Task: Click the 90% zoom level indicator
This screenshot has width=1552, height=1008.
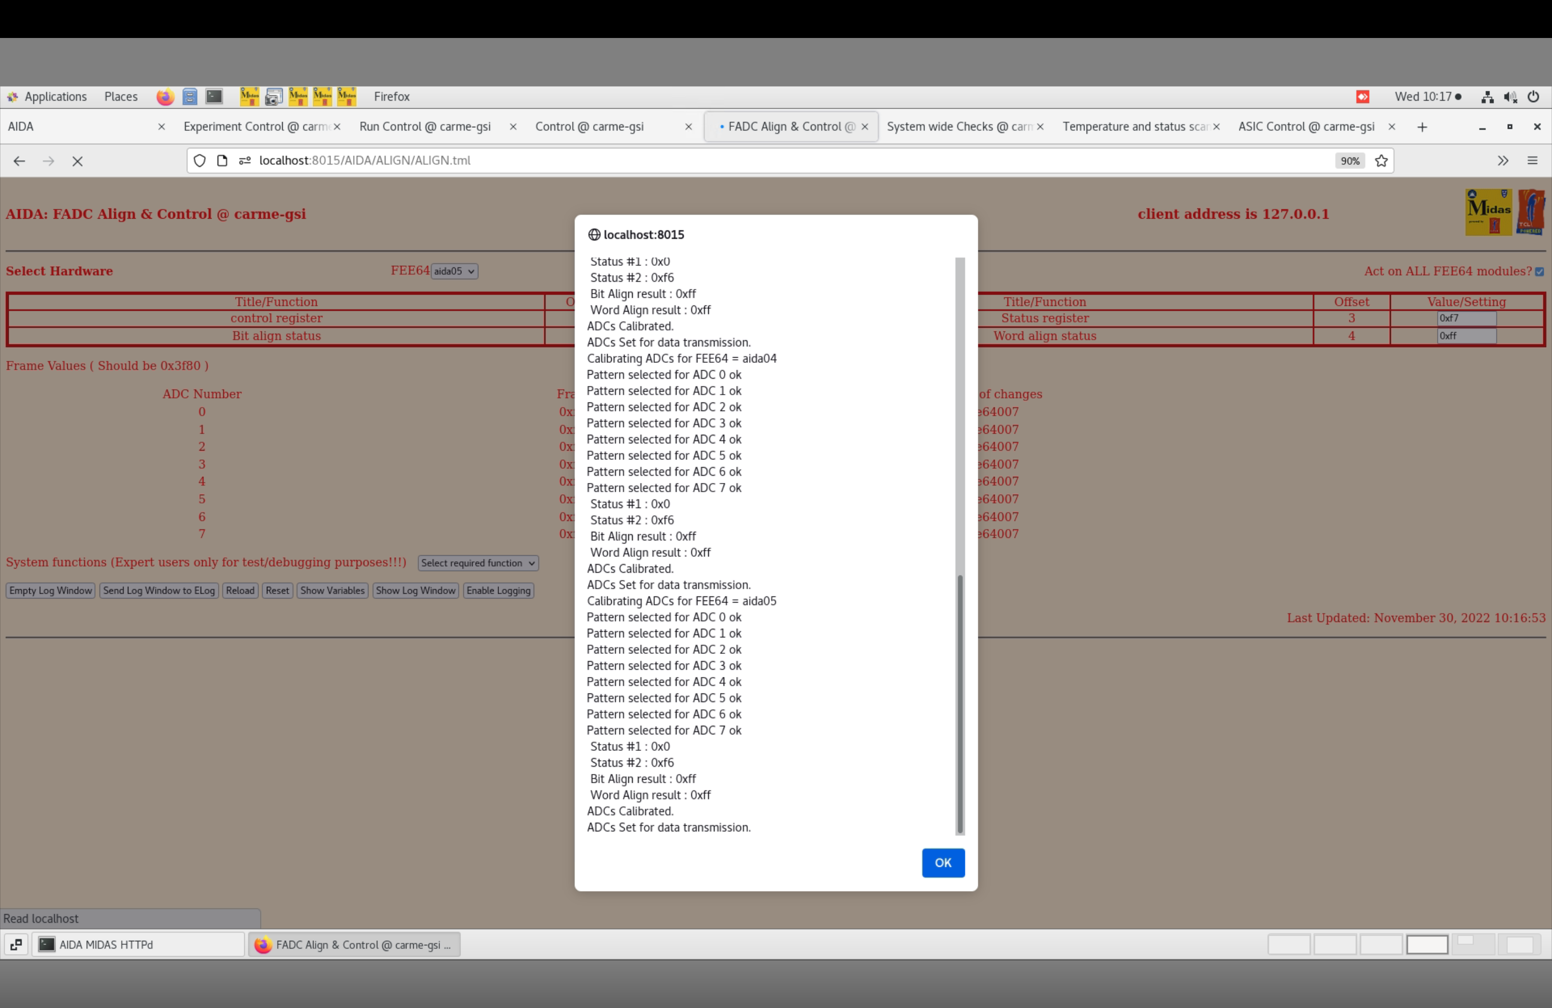Action: pos(1349,161)
